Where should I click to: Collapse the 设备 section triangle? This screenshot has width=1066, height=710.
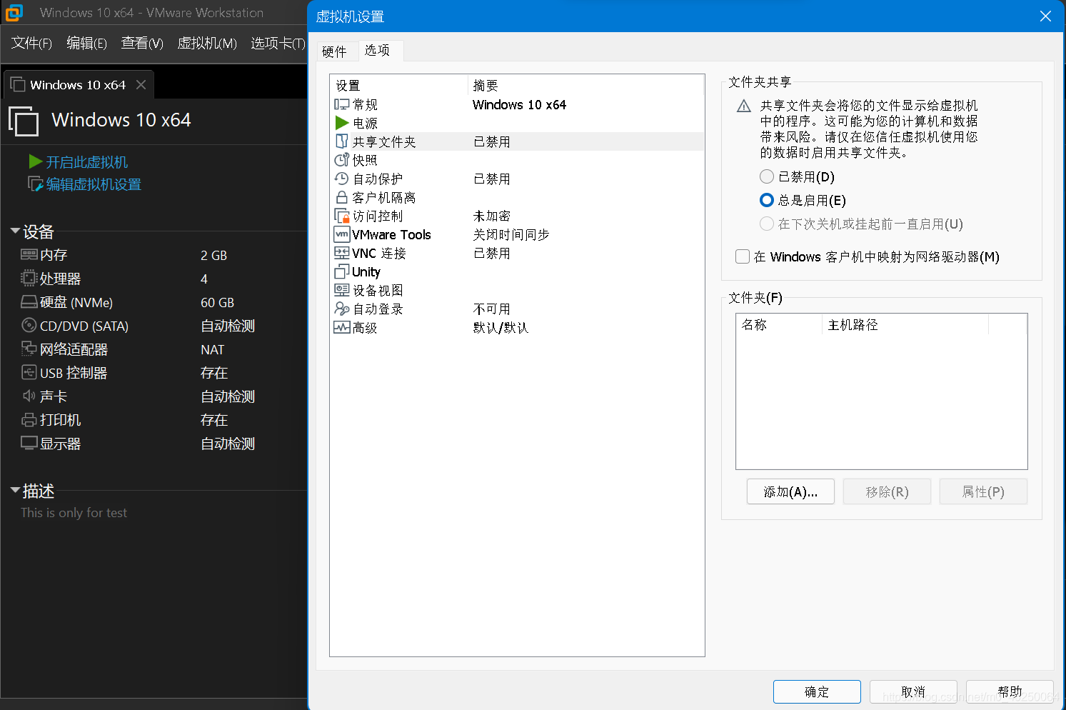(15, 231)
